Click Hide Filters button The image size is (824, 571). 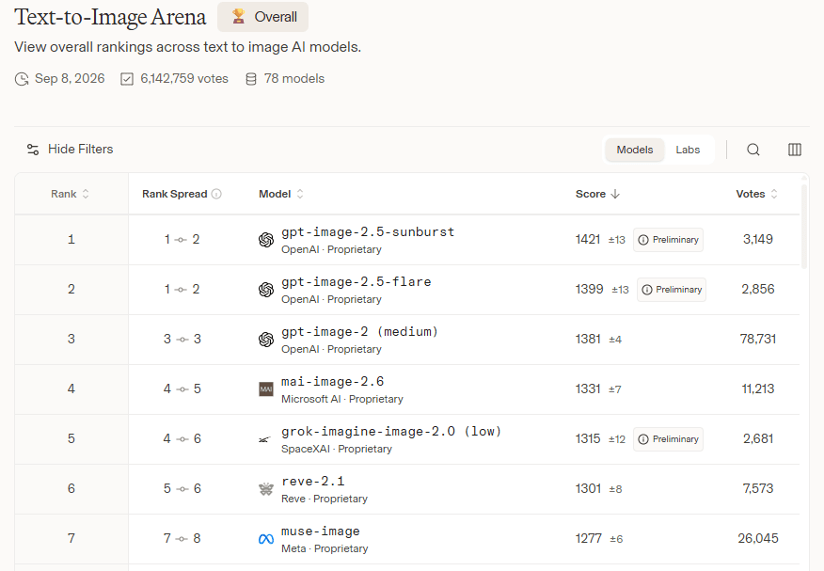click(71, 150)
